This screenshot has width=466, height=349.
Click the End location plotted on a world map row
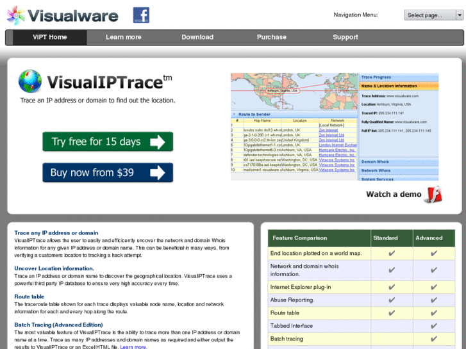tap(362, 254)
